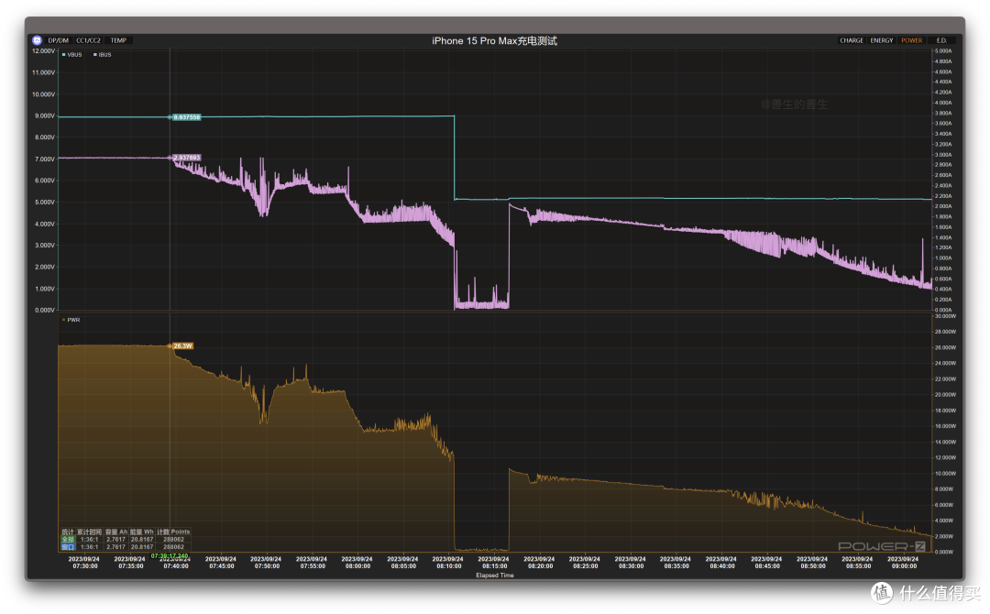The width and height of the screenshot is (990, 614).
Task: Click the 容量 Ah column header
Action: click(x=116, y=532)
